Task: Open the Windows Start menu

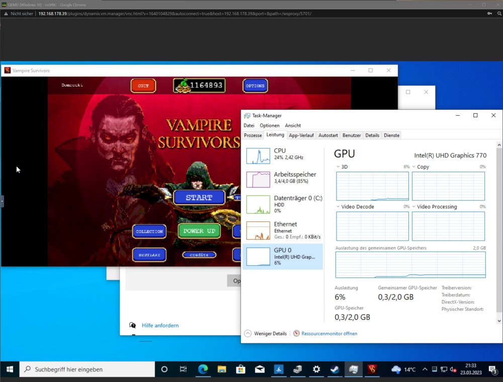Action: click(x=10, y=369)
